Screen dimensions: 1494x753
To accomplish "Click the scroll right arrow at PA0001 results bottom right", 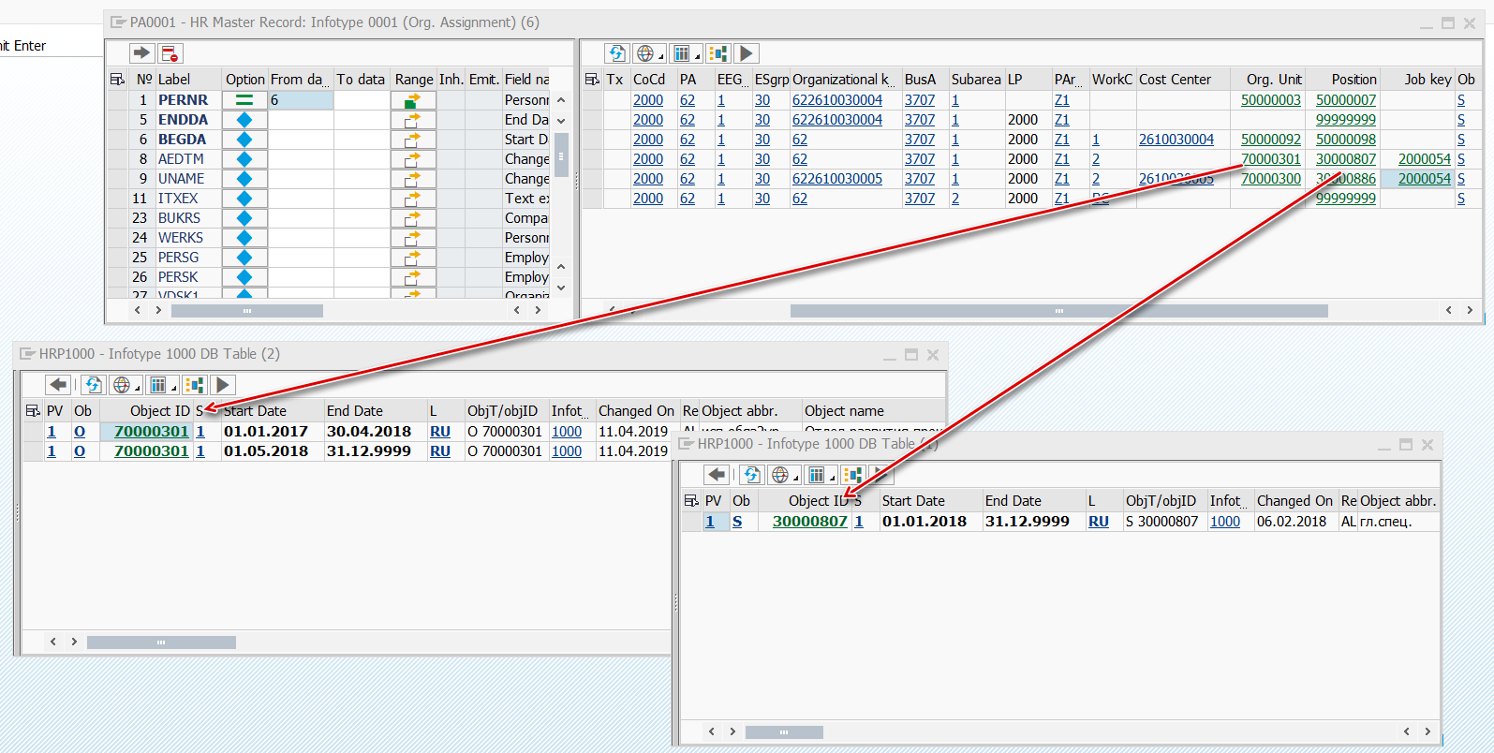I will [1470, 310].
